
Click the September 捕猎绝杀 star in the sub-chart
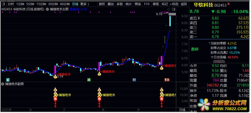click(164, 95)
